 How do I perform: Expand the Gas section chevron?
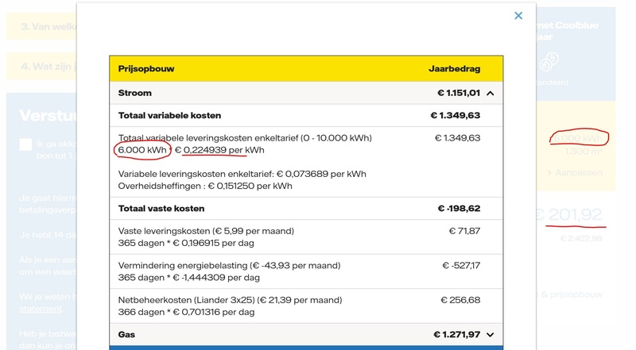[491, 335]
